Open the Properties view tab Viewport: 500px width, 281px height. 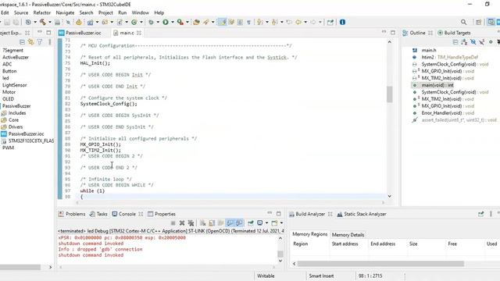[162, 214]
